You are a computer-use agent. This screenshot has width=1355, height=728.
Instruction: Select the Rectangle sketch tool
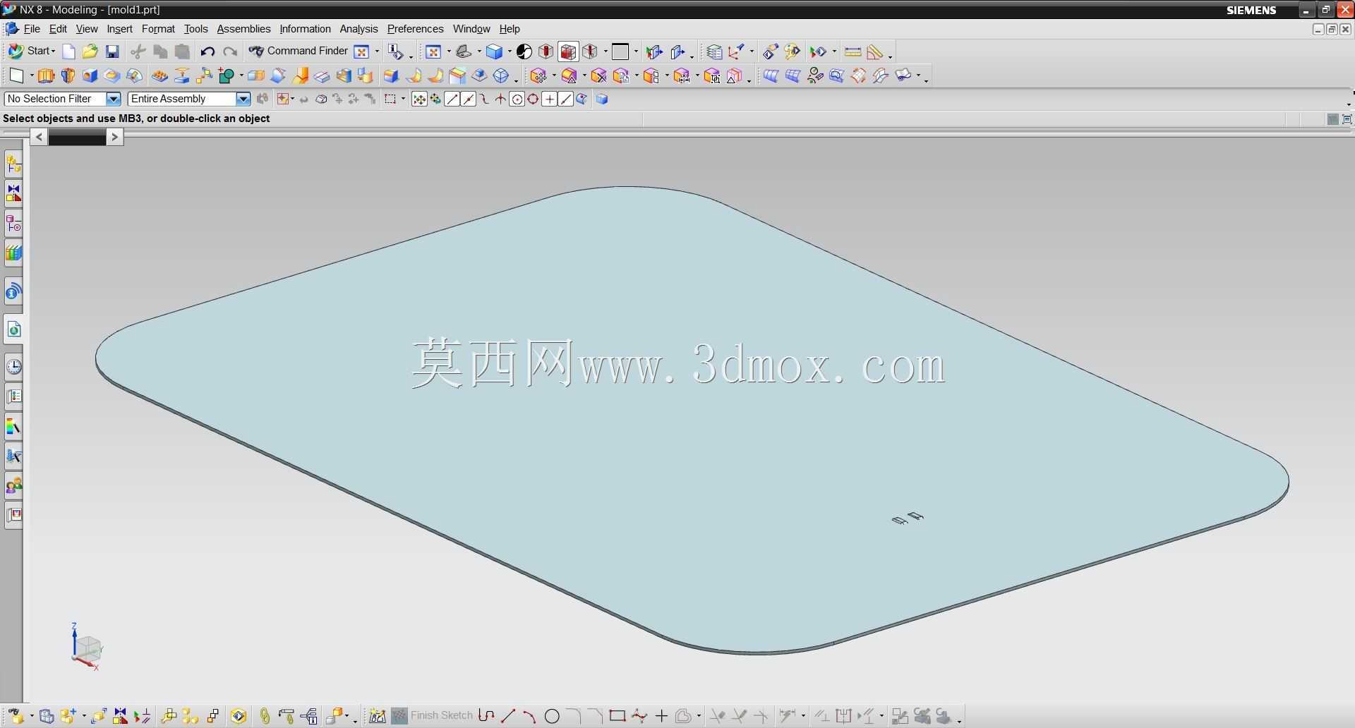[618, 715]
